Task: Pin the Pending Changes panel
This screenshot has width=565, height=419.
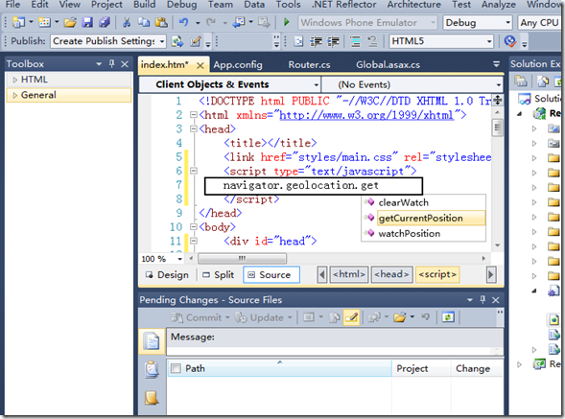Action: (483, 299)
